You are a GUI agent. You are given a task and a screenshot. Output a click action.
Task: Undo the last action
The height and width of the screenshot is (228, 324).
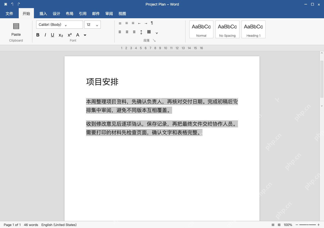(12, 4)
